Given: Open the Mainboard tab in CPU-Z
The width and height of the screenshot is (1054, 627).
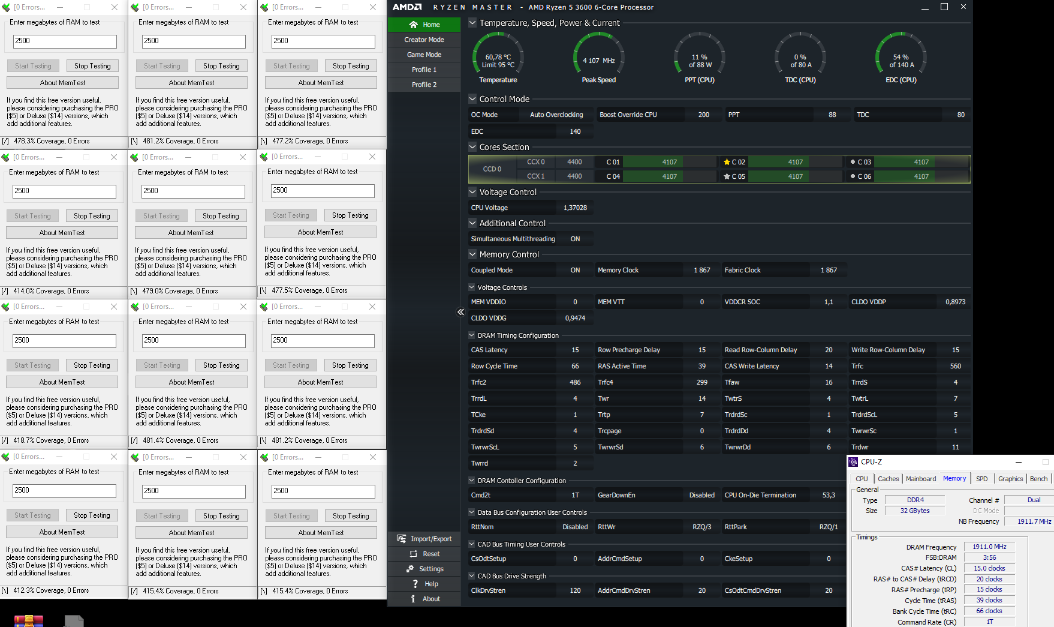Looking at the screenshot, I should point(920,479).
